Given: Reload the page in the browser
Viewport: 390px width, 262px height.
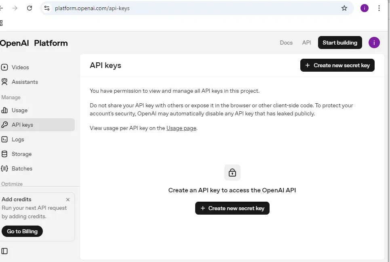Looking at the screenshot, I should [29, 8].
